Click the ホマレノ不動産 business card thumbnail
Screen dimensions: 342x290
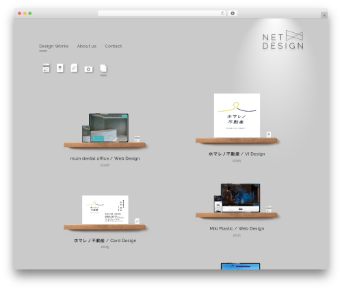click(105, 210)
